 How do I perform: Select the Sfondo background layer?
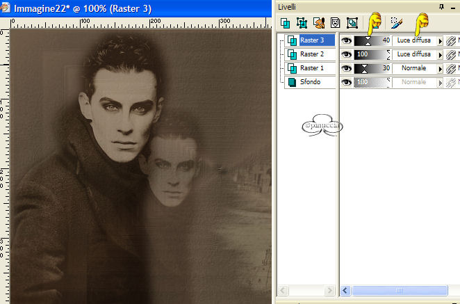click(310, 82)
